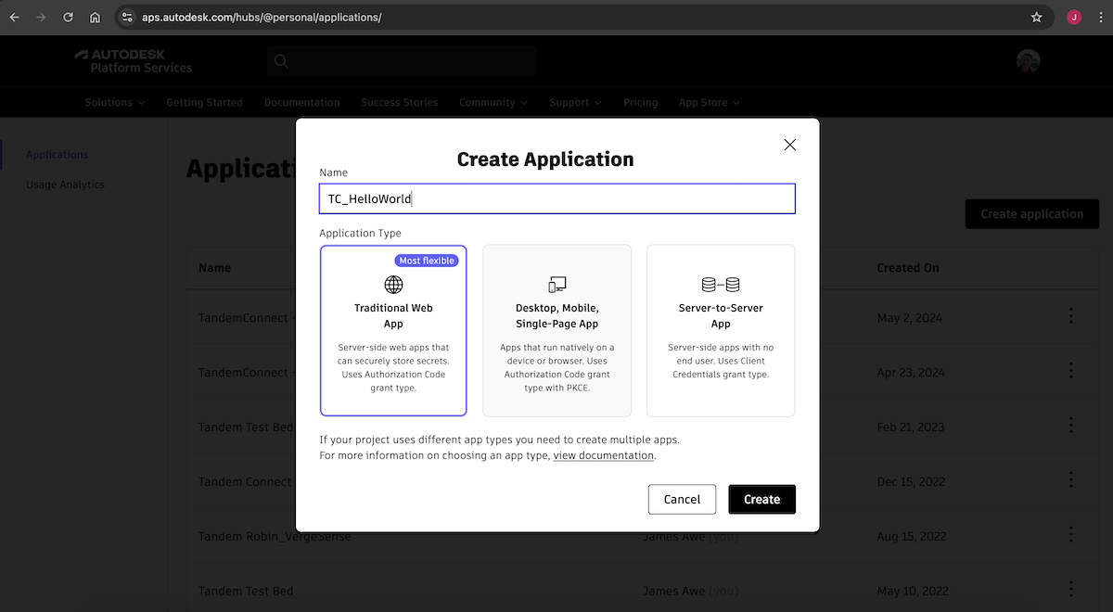
Task: Click the browser home icon
Action: (x=95, y=17)
